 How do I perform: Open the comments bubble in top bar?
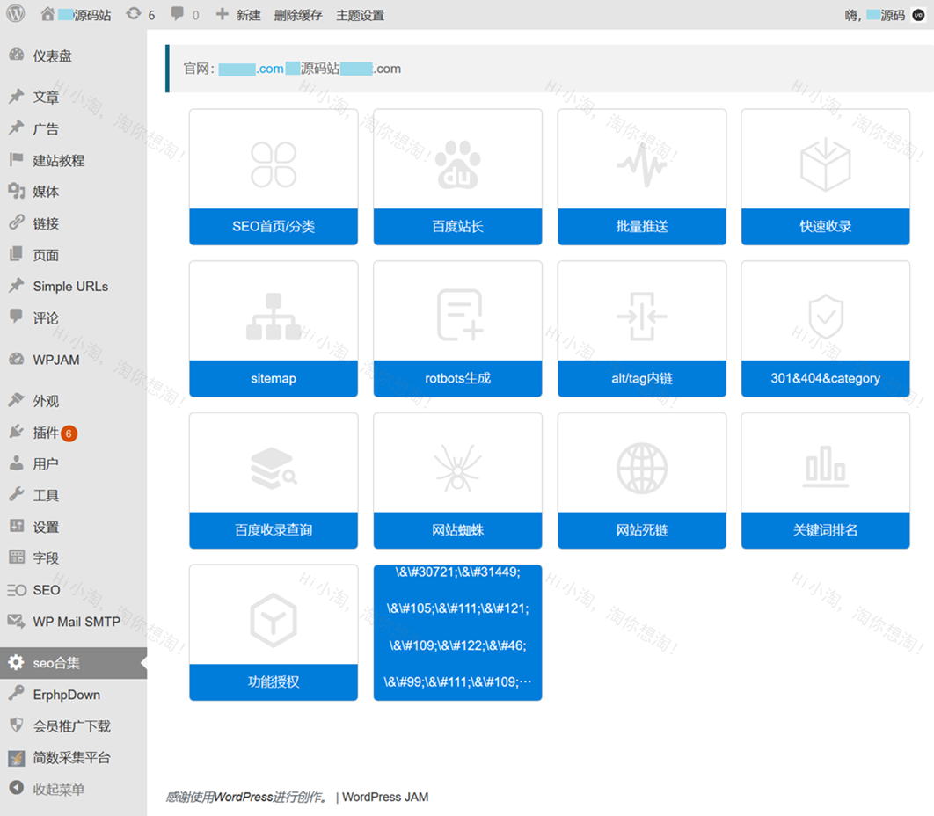click(x=184, y=15)
